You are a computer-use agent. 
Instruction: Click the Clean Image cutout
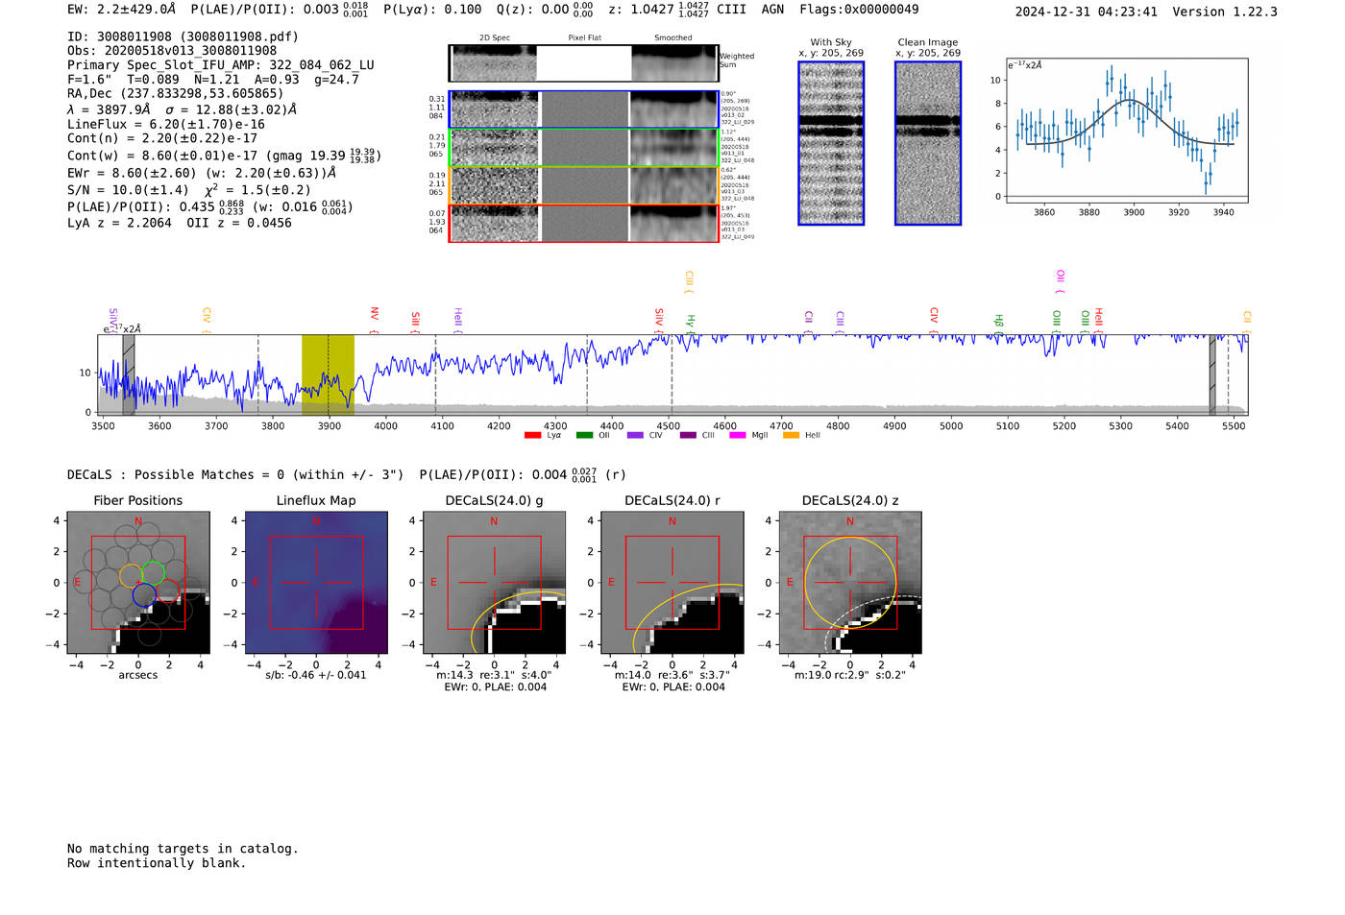[928, 143]
